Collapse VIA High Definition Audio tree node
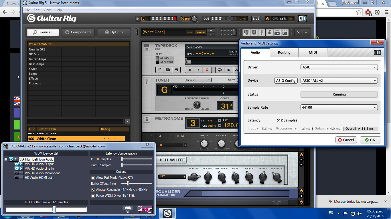This screenshot has height=219, width=391. point(6,159)
